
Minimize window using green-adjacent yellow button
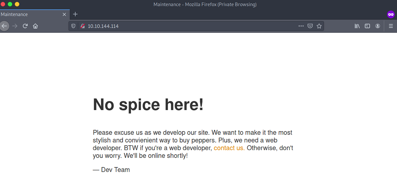[17, 4]
